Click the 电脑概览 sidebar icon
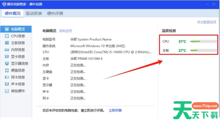 (x=7, y=29)
